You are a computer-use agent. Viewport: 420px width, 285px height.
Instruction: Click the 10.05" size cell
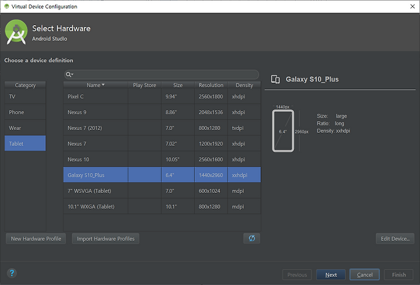[178, 160]
